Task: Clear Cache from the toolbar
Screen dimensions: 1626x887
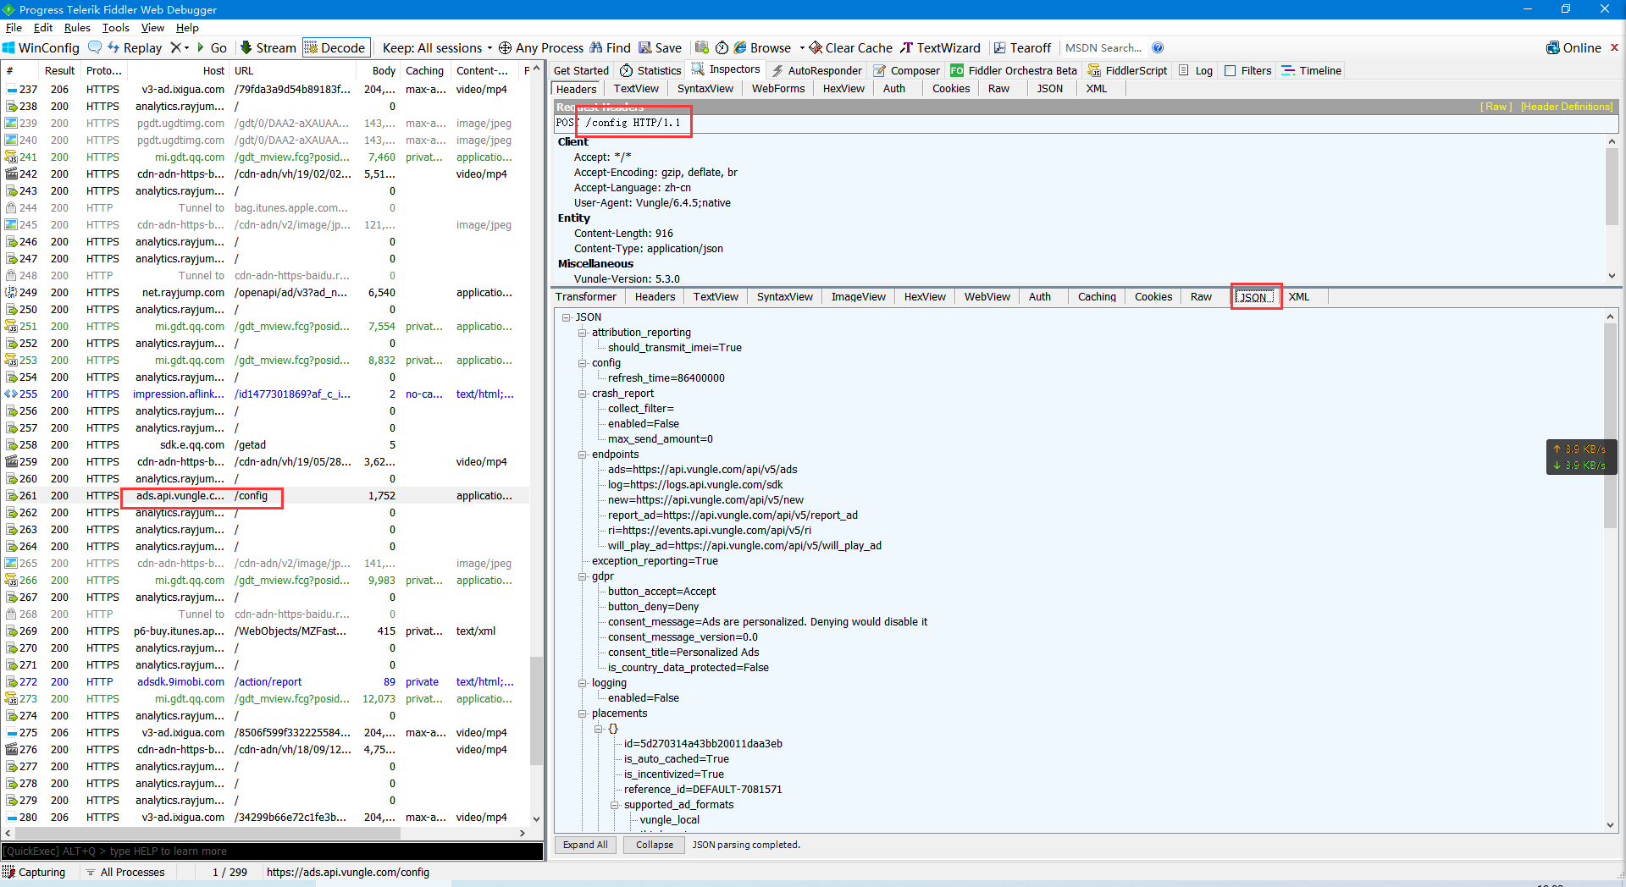Action: pyautogui.click(x=850, y=48)
